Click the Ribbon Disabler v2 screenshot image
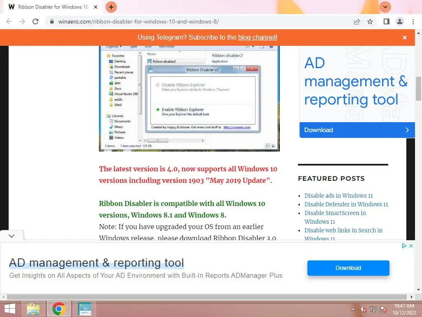 coord(189,98)
